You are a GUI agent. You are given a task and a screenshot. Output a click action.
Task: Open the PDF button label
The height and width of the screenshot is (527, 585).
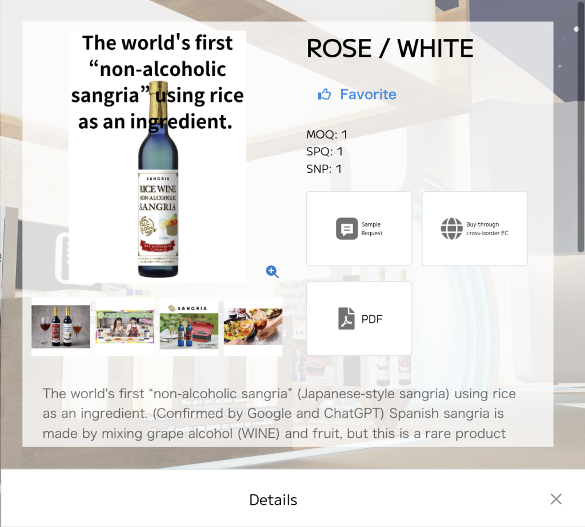(372, 319)
